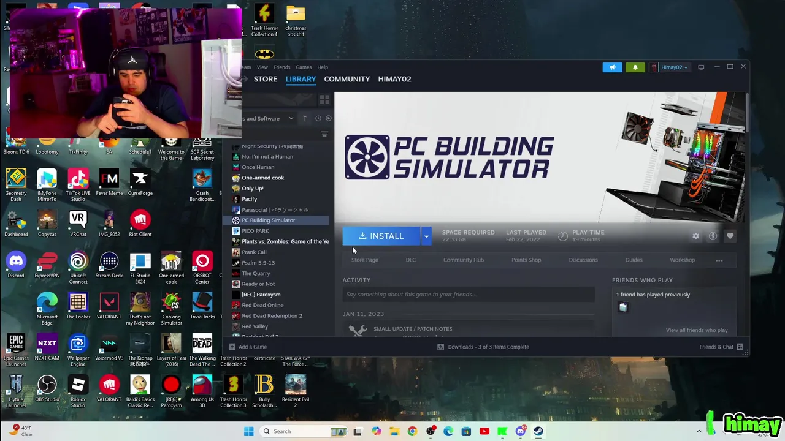Open the Games menu
The image size is (785, 441).
[304, 67]
